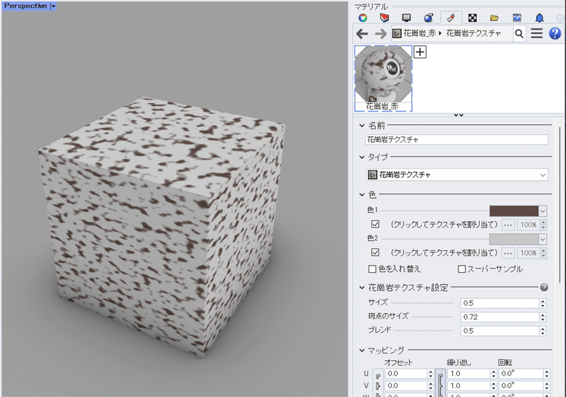Open the Layers panel tab
This screenshot has width=566, height=397.
pos(384,18)
